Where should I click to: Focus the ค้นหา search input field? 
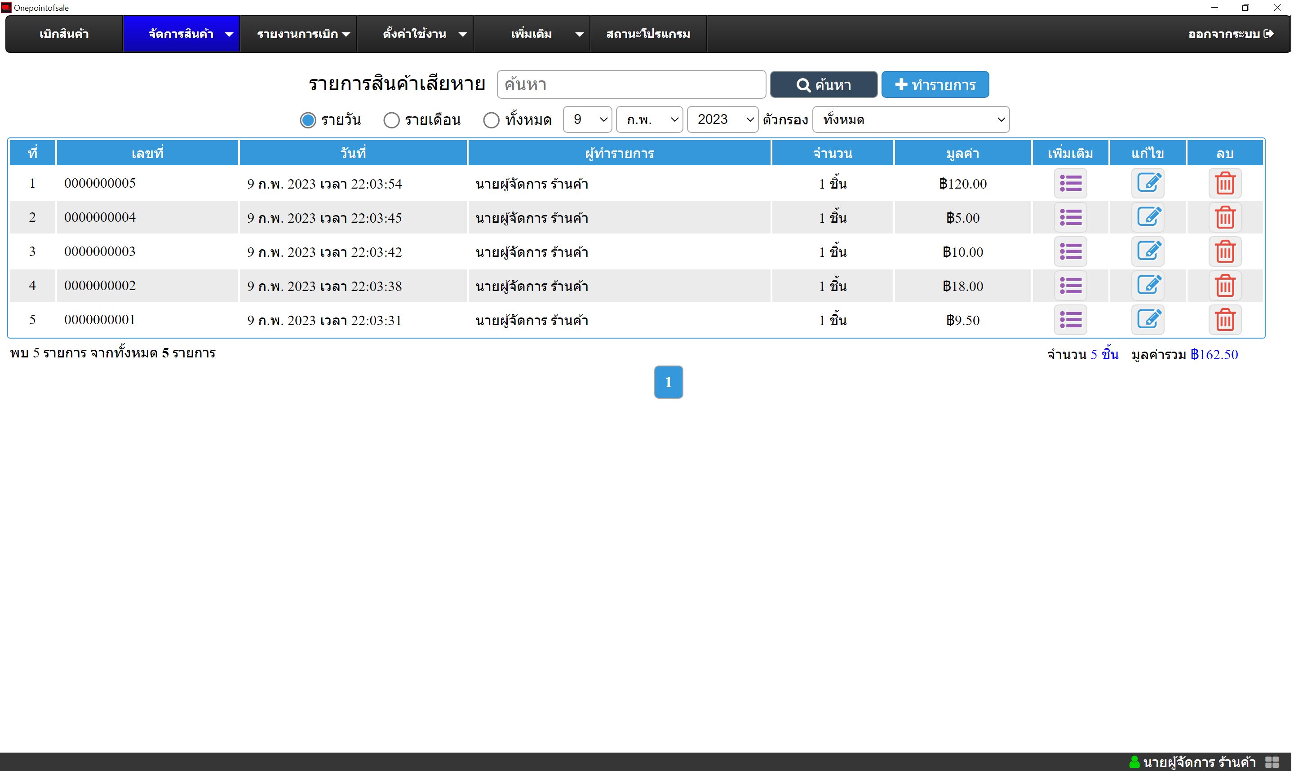[x=631, y=84]
